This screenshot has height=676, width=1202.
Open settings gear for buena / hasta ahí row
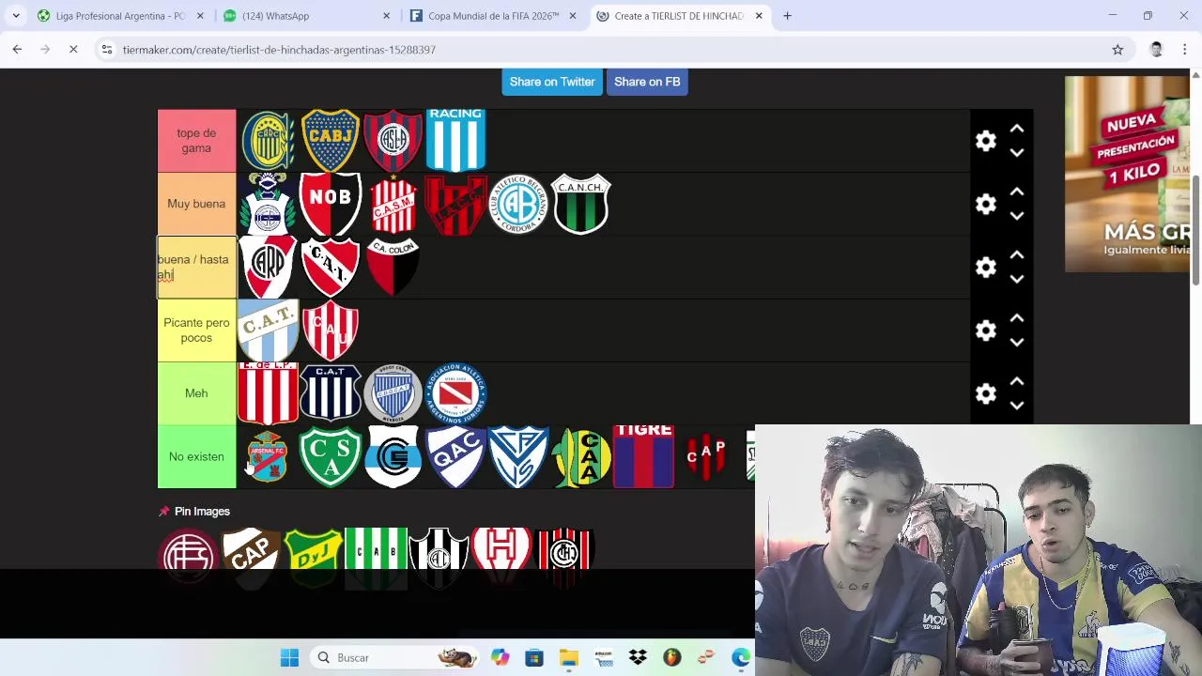pos(985,268)
